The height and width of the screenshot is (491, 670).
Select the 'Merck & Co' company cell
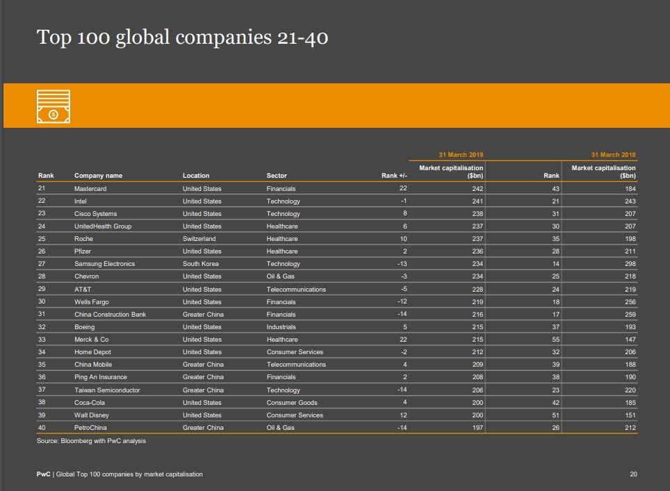pyautogui.click(x=92, y=340)
